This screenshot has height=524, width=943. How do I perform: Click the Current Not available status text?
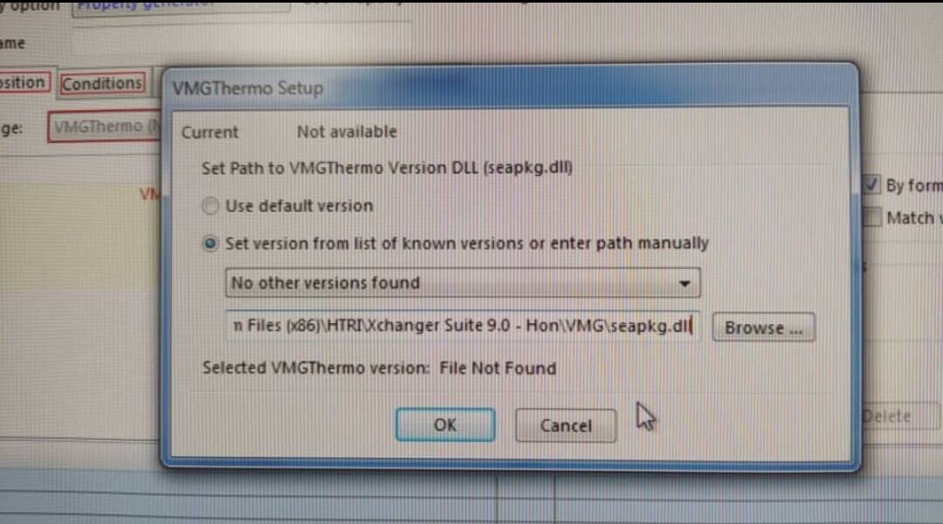point(289,132)
